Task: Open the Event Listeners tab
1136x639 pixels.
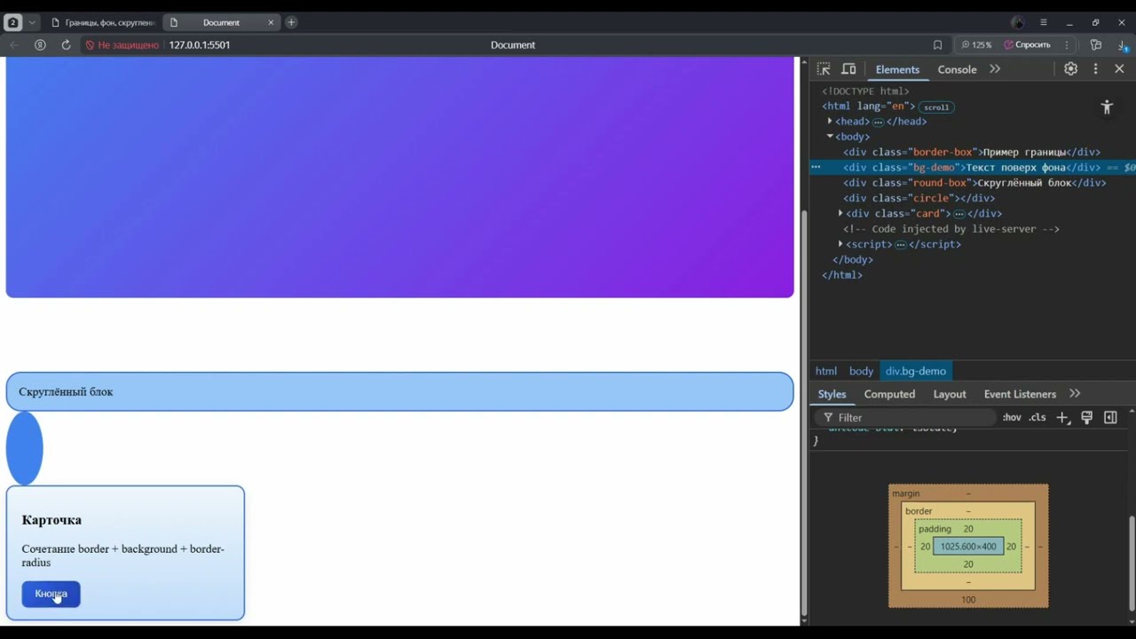Action: tap(1020, 394)
